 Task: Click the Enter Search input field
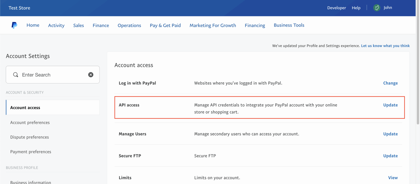pos(49,74)
